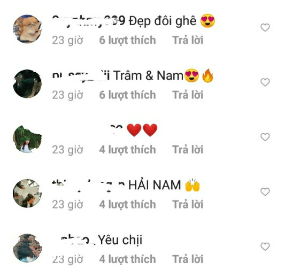The image size is (285, 270).
Task: View 6 likes on "Đẹp đôi ghê" comment
Action: [127, 41]
